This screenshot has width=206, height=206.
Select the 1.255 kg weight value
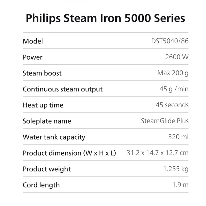coord(176,169)
